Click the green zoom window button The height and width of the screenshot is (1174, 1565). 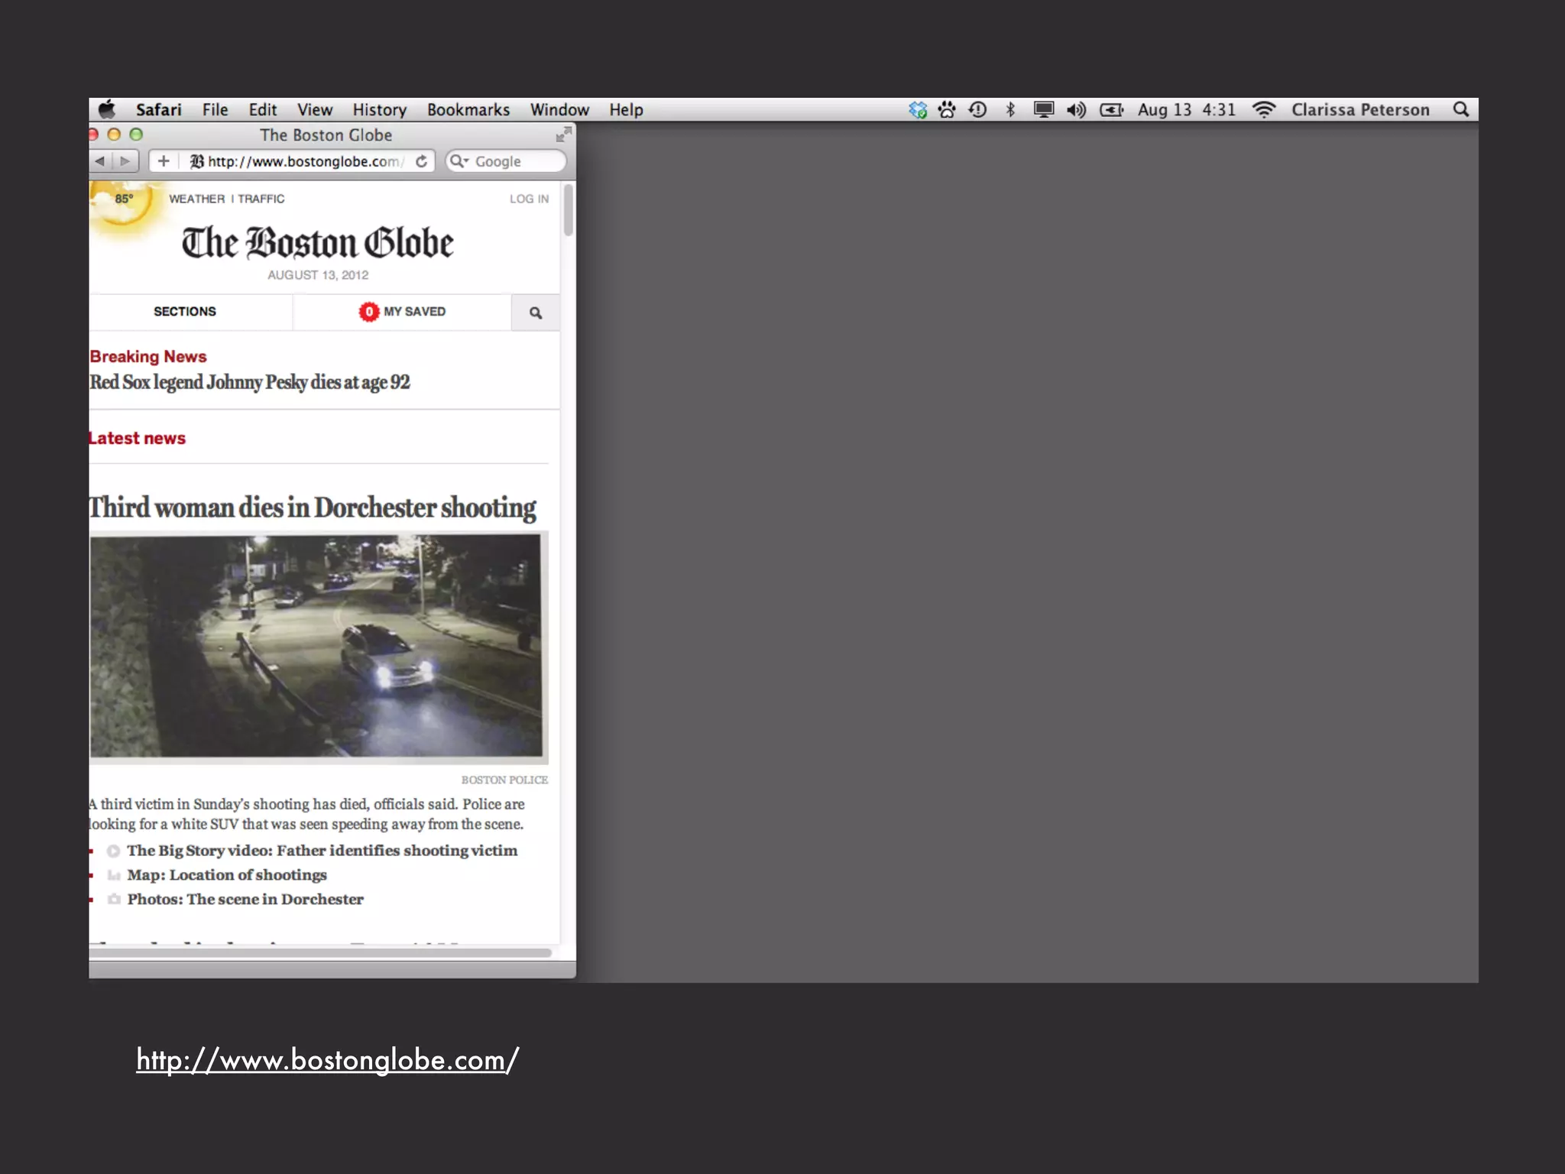click(x=136, y=135)
